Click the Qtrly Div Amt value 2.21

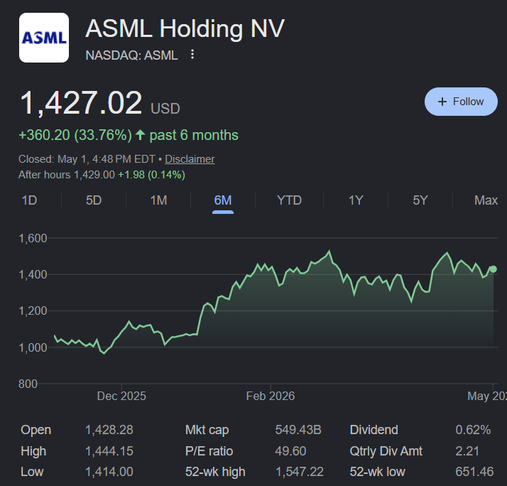tap(467, 451)
